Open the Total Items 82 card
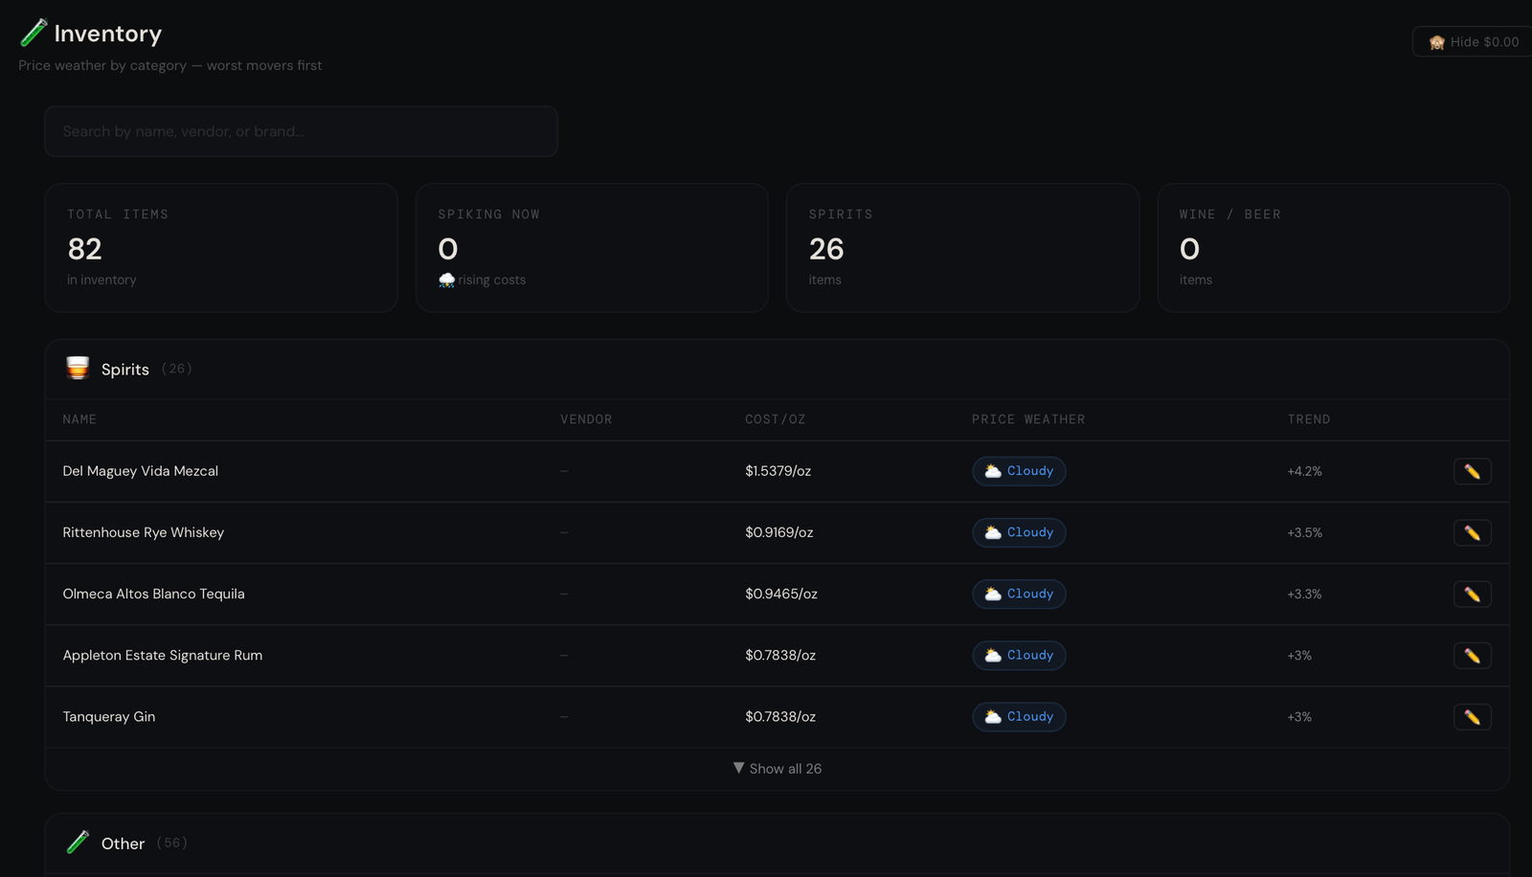 pyautogui.click(x=221, y=248)
